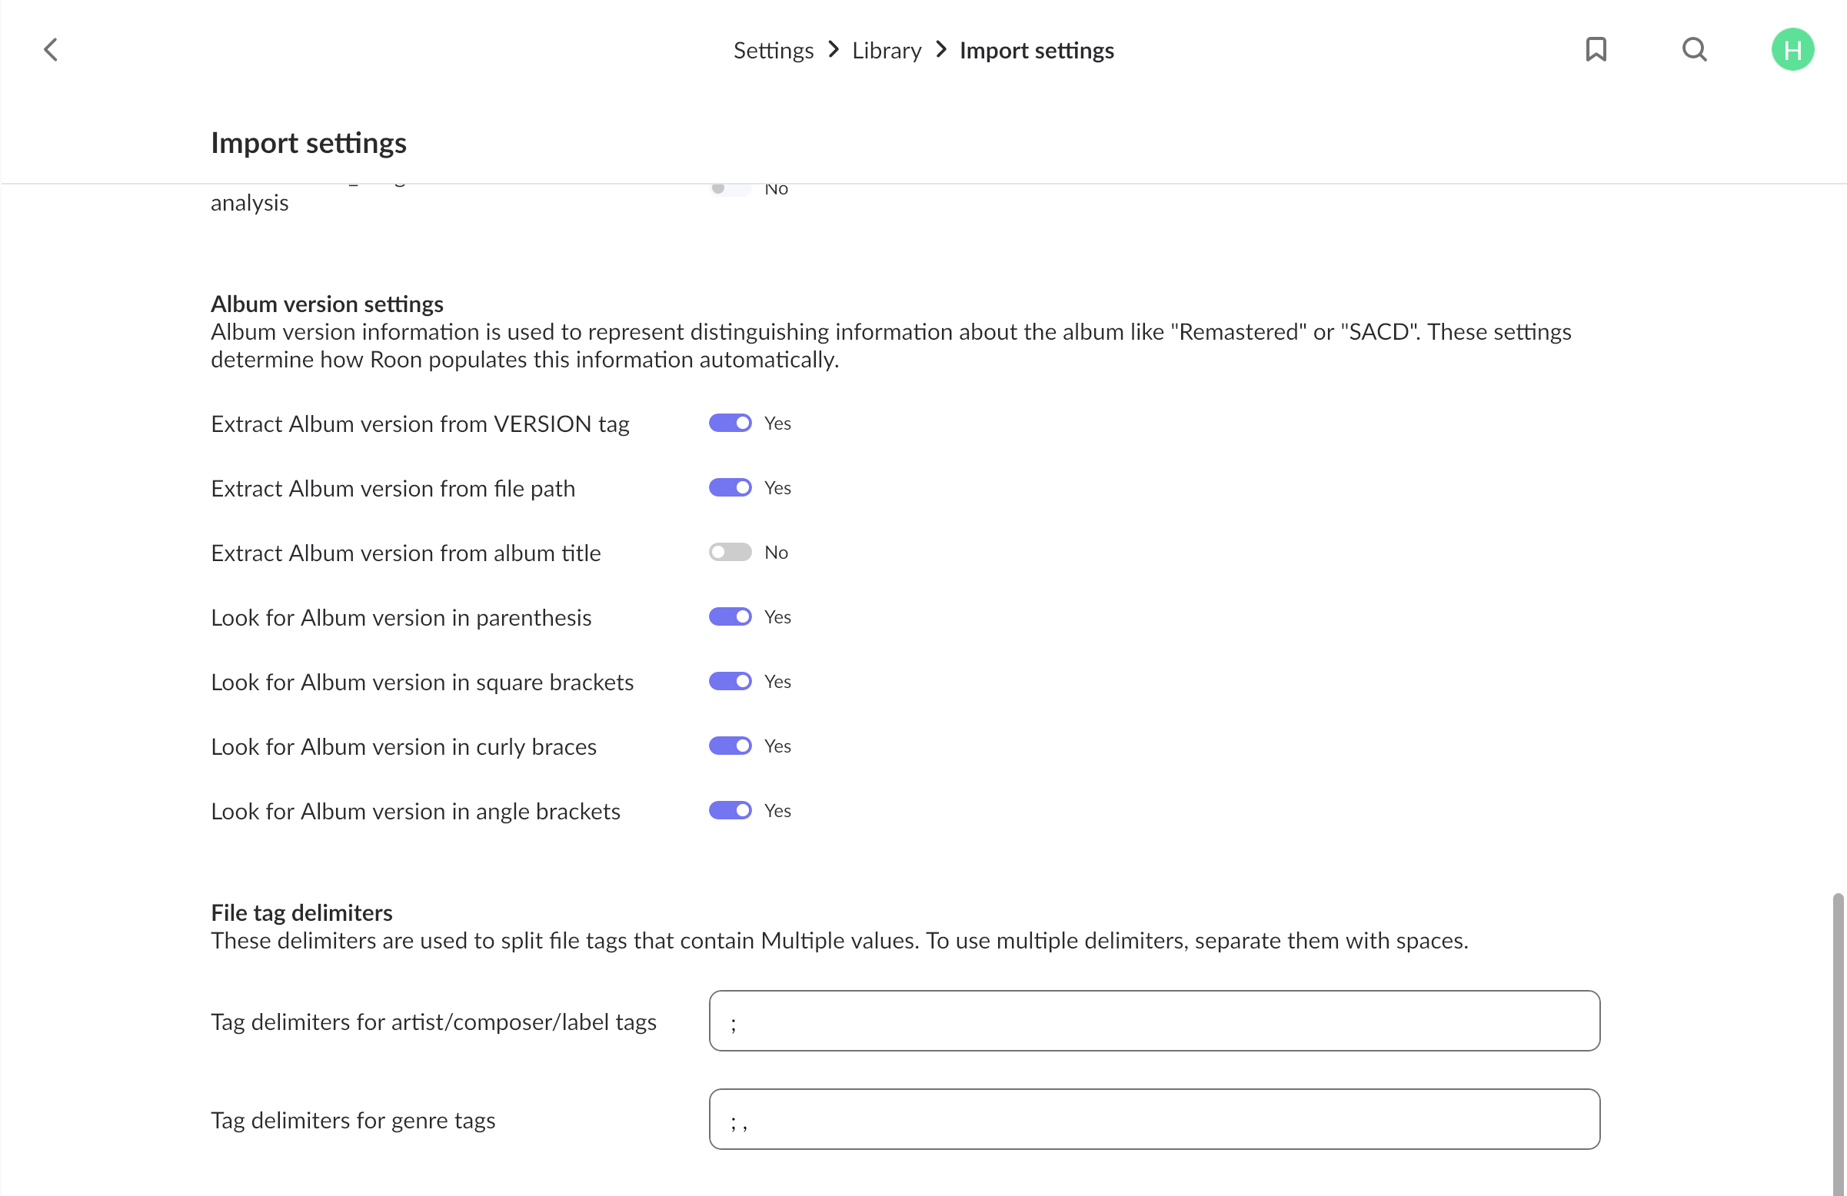Click the Album version settings heading

click(x=327, y=304)
